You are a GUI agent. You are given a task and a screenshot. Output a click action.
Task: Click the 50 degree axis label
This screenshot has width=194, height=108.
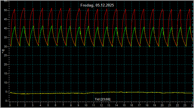coord(5,10)
